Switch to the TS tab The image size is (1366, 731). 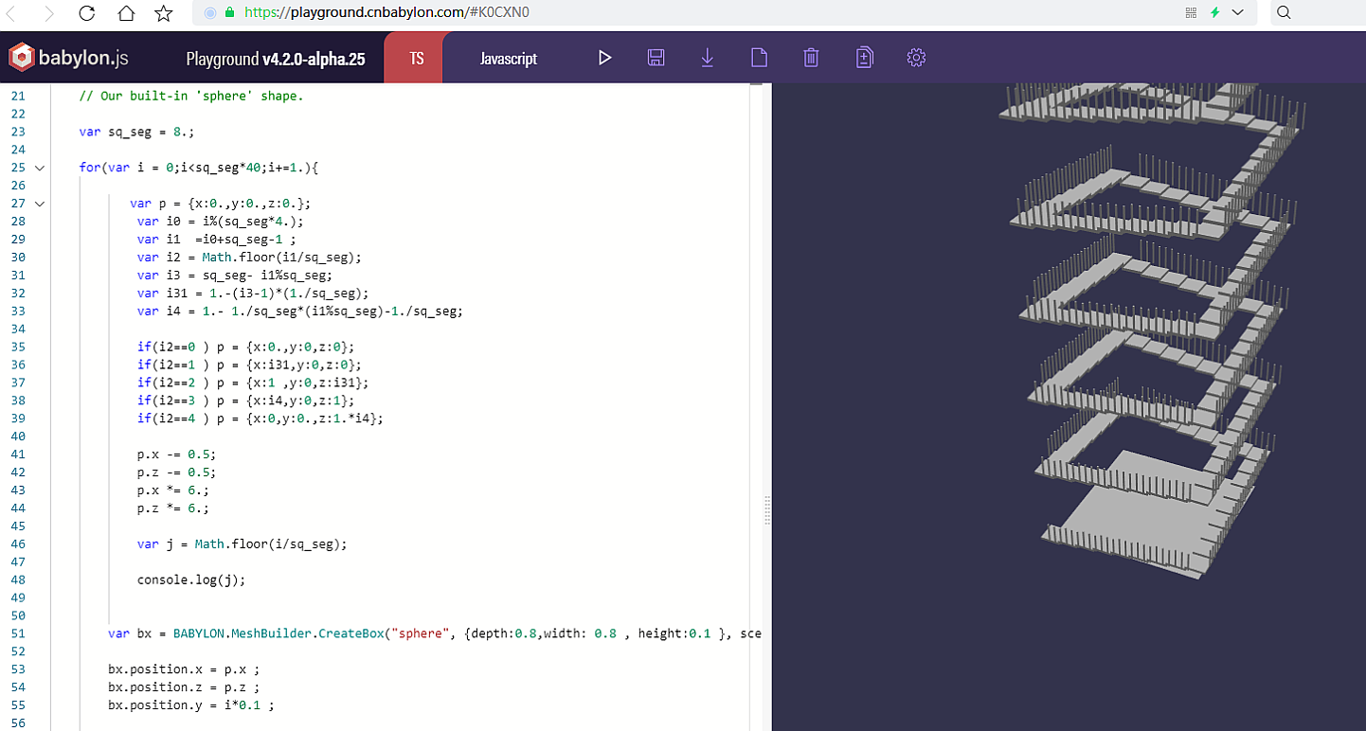tap(414, 57)
